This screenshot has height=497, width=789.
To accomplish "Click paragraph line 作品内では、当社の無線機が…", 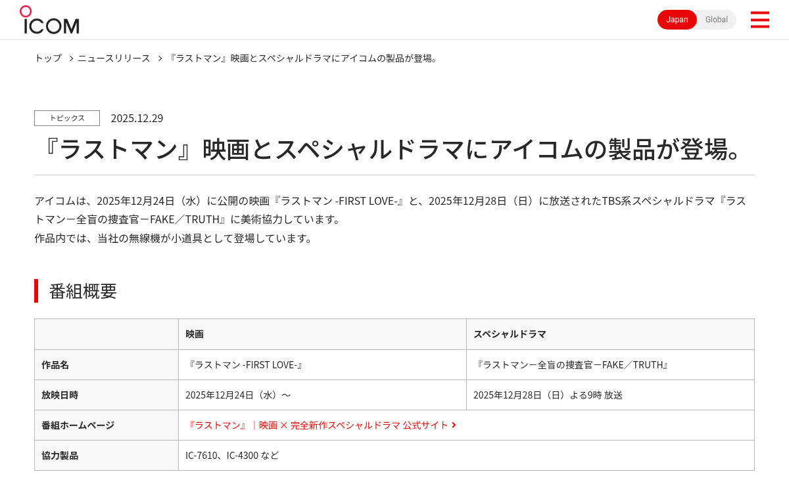I will (175, 238).
